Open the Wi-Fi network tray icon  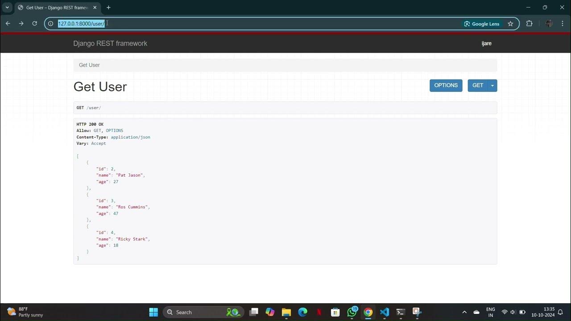point(505,312)
